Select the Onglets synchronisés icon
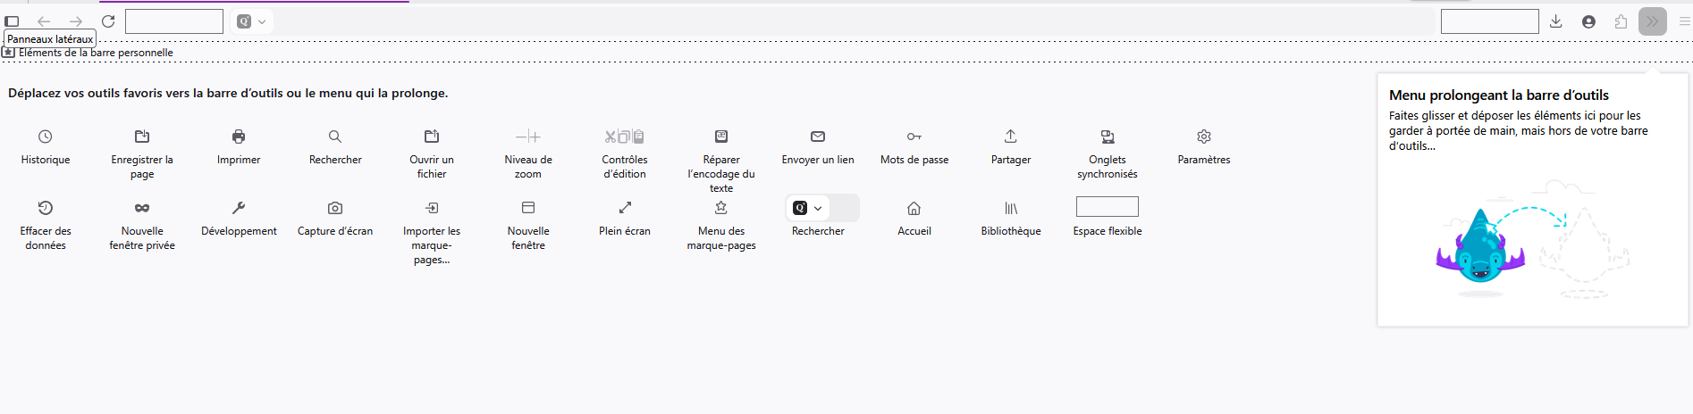The height and width of the screenshot is (414, 1693). 1108,137
